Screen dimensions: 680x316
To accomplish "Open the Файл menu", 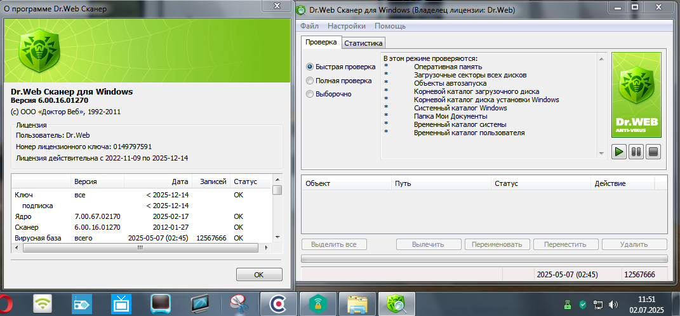I will [309, 26].
